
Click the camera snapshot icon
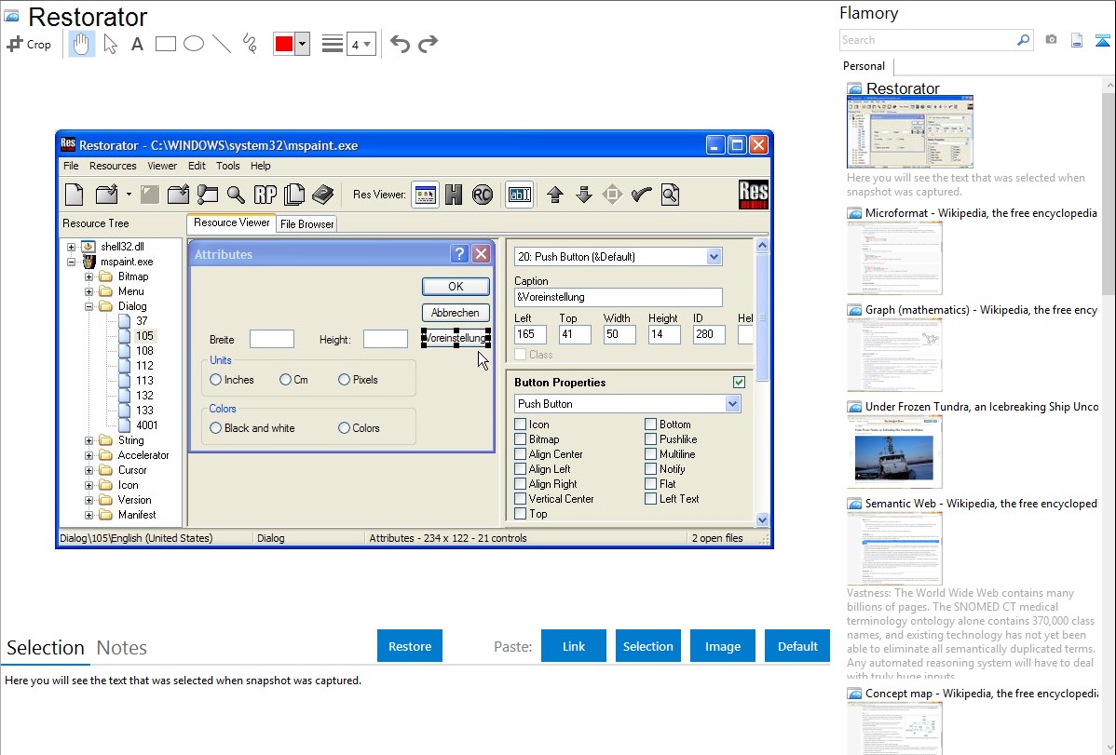tap(1051, 40)
